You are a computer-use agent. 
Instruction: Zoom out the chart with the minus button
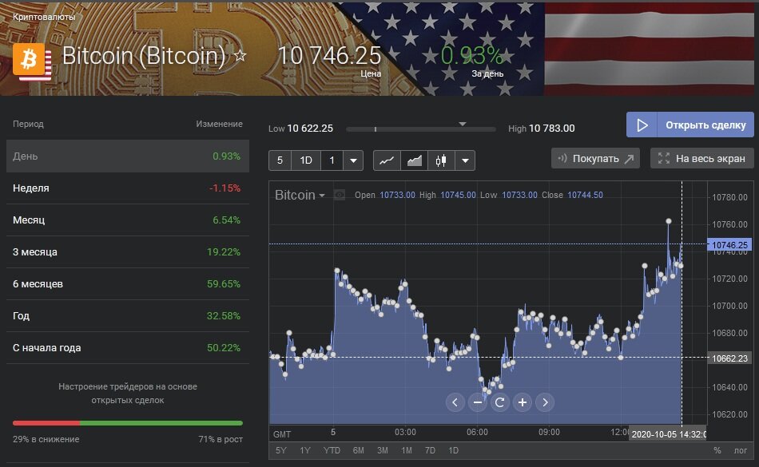[x=478, y=402]
